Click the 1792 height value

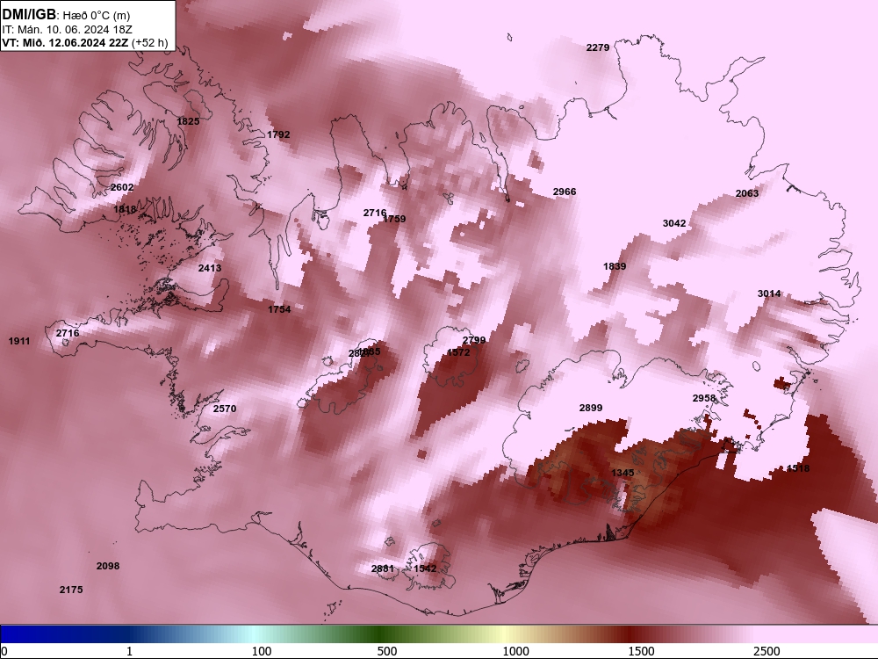[x=278, y=134]
